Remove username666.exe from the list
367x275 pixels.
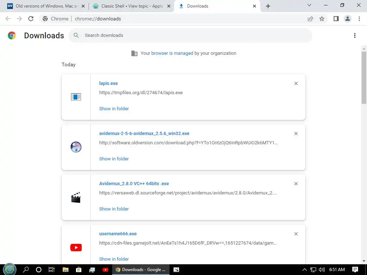[x=296, y=234]
